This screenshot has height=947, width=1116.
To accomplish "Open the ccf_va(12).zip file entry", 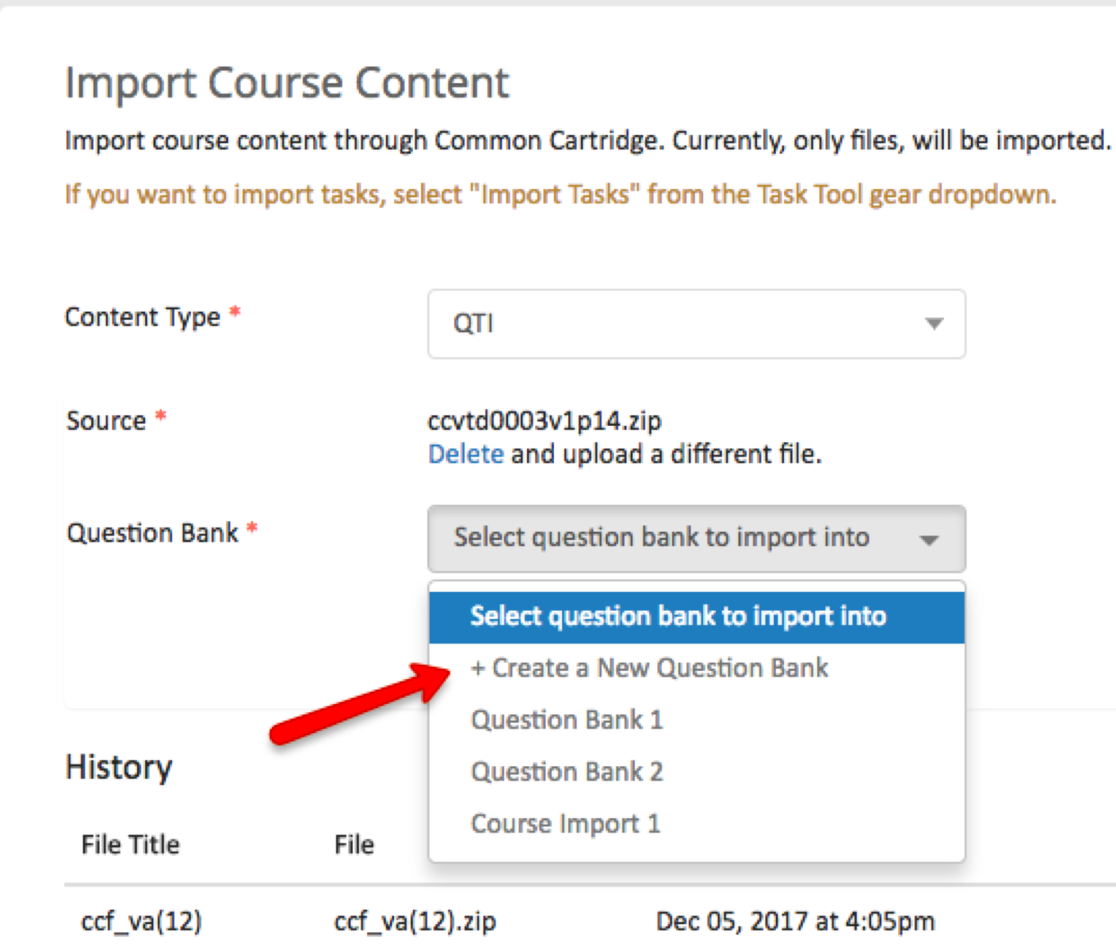I will click(415, 921).
